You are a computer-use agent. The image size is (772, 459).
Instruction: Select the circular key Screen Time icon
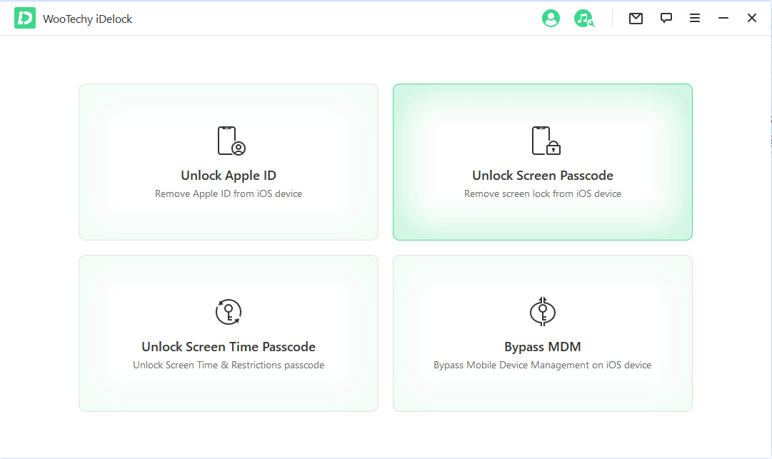click(x=228, y=312)
